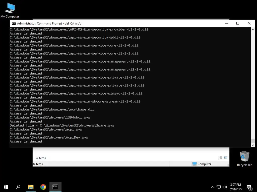This screenshot has height=192, width=257.
Task: Click the drivers\acpi.sys path line
Action: [46, 129]
